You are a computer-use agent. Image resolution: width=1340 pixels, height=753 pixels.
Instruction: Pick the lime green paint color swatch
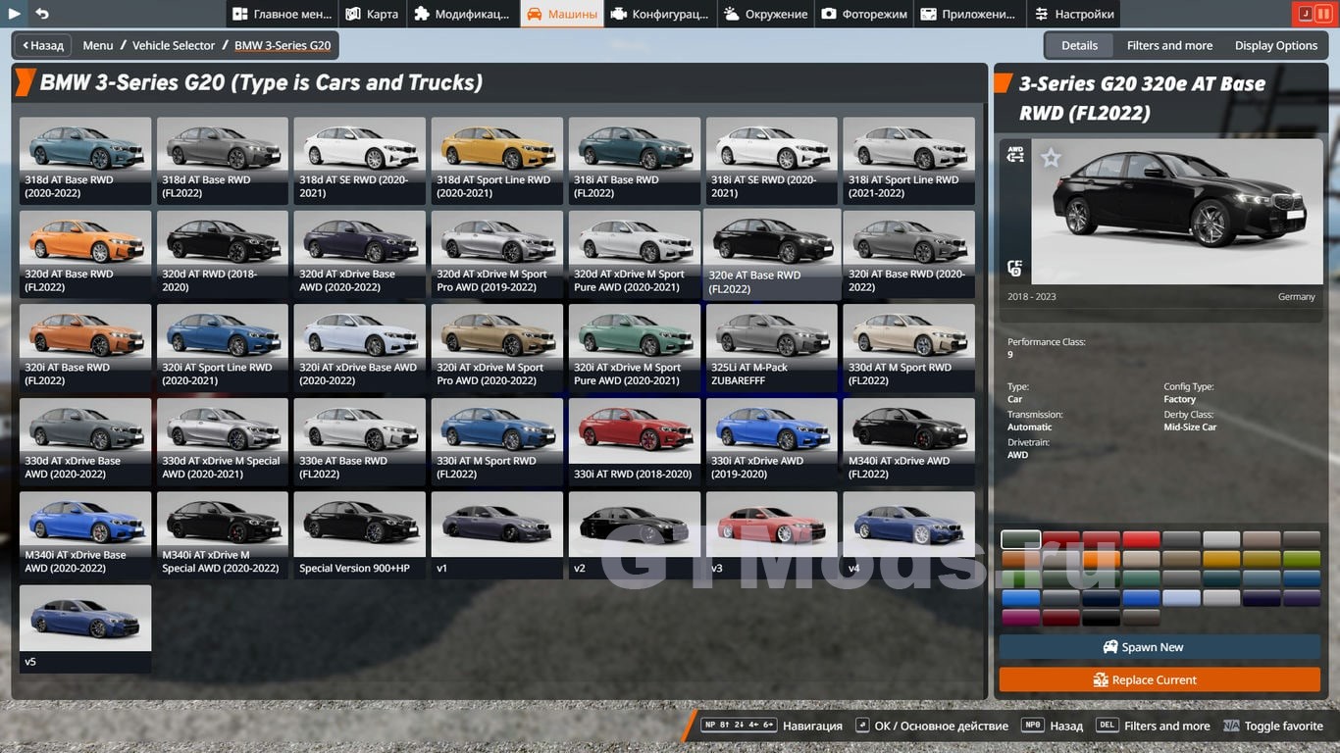pyautogui.click(x=1302, y=559)
